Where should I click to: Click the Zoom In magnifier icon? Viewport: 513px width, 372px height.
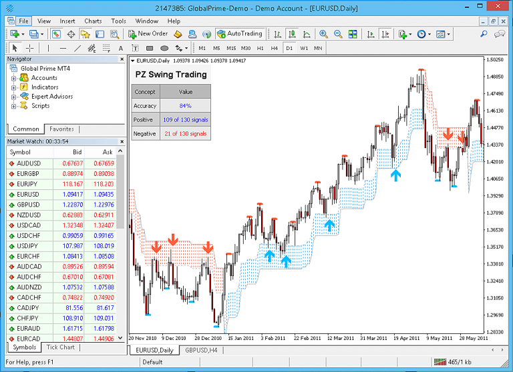pos(323,34)
